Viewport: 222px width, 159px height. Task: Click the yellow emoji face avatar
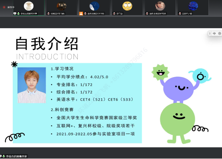click(127, 6)
